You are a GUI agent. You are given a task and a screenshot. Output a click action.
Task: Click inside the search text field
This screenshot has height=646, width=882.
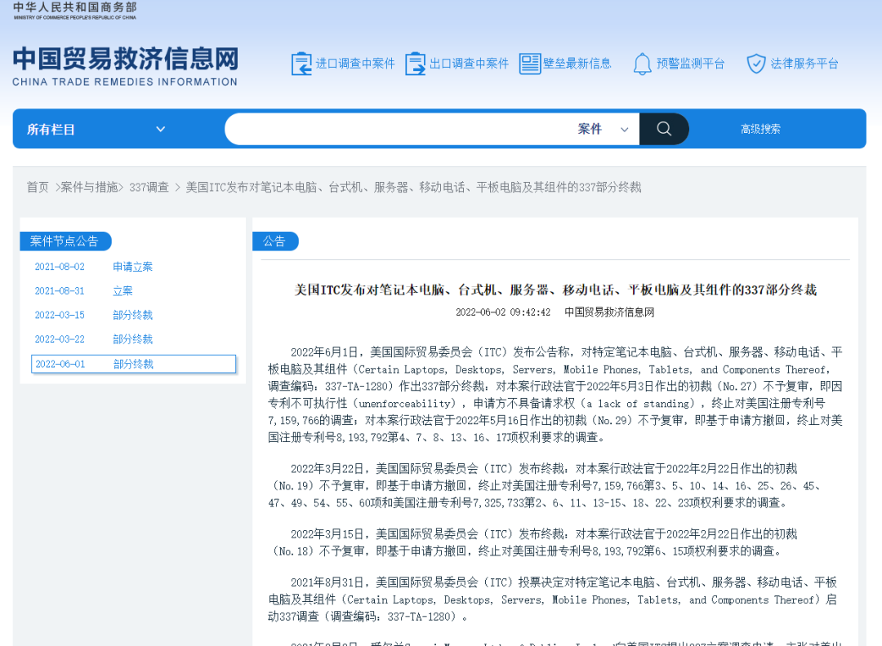point(399,129)
